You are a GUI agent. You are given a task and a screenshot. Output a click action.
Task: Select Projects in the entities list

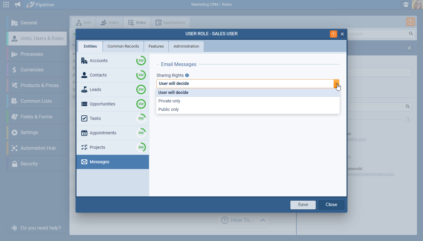point(97,147)
